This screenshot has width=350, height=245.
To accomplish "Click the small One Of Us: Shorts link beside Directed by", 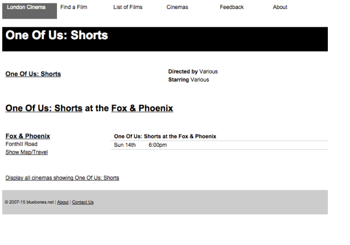I will click(33, 74).
